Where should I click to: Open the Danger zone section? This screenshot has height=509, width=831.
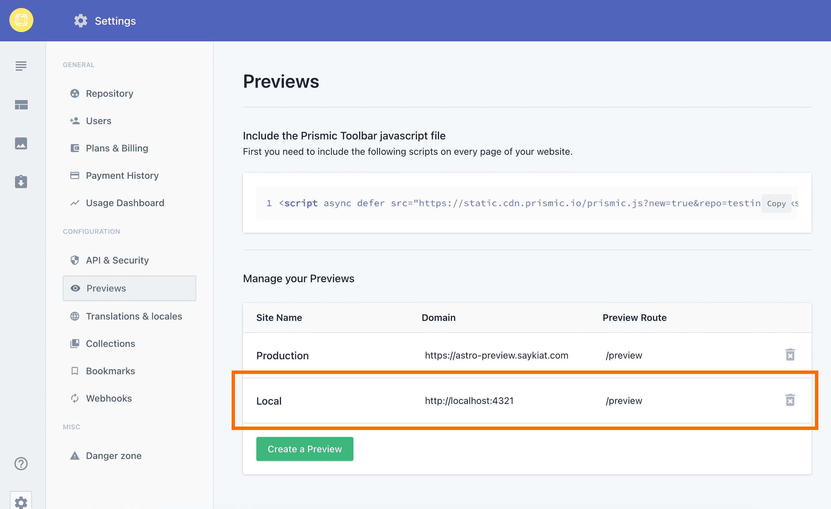pos(113,456)
